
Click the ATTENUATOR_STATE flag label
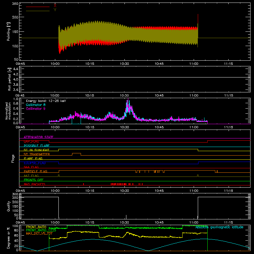tap(38, 137)
